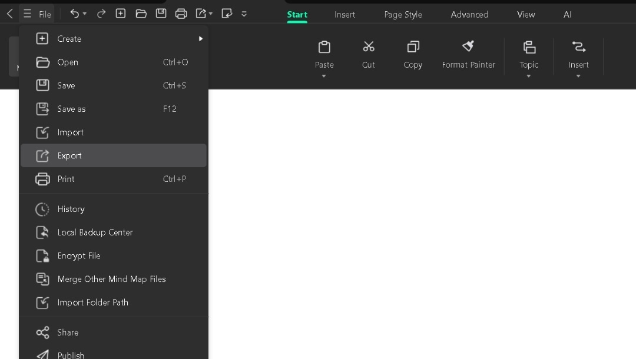Screen dimensions: 636x359
Task: Open the Advanced tab
Action: (x=469, y=15)
